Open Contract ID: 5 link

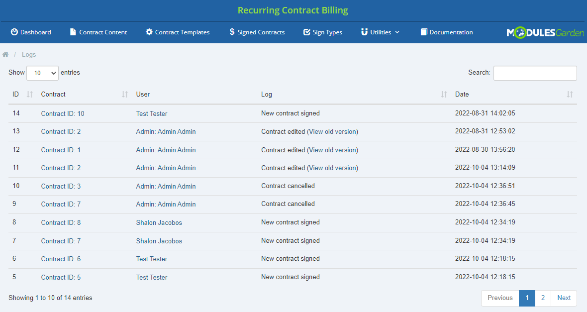[x=61, y=277]
